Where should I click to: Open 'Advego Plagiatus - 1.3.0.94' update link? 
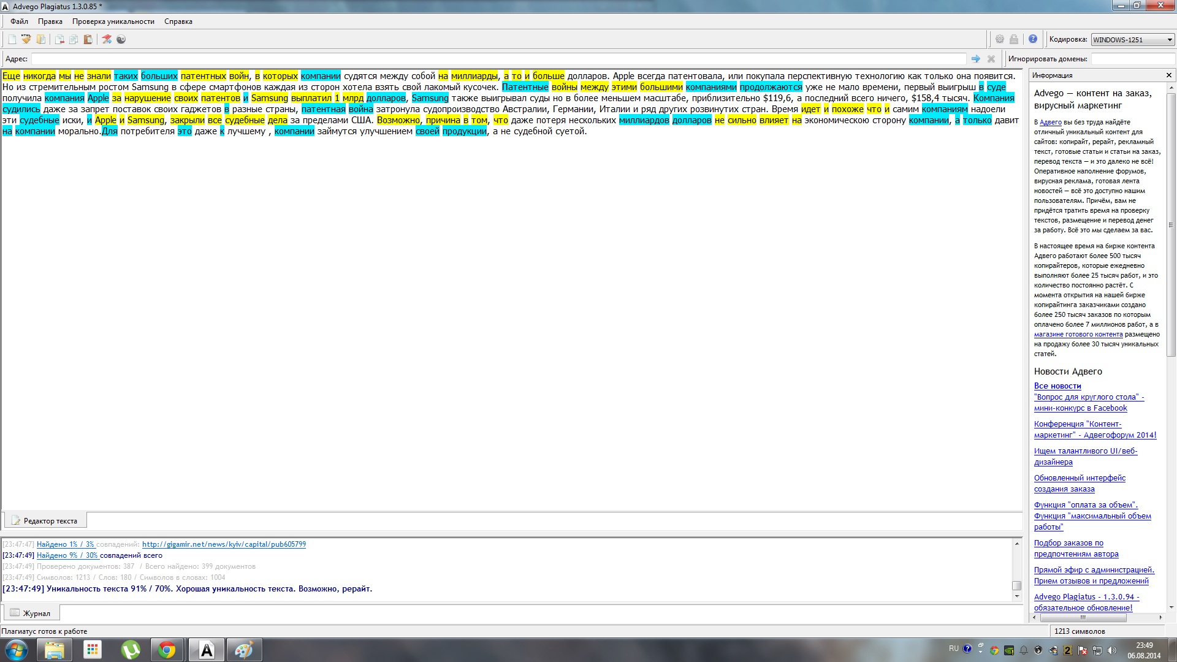[1086, 603]
